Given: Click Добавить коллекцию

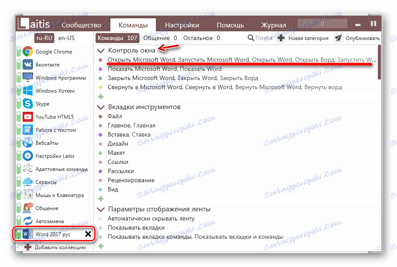Looking at the screenshot, I should (x=60, y=247).
